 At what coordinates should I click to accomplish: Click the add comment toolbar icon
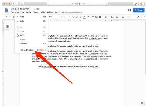[x=97, y=17]
